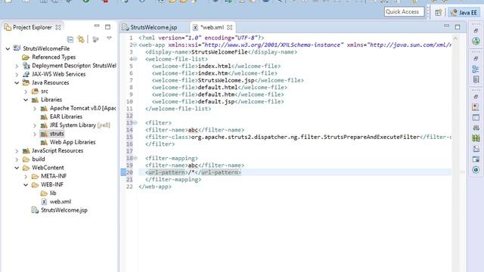Fold the web-app element at line 2
The image size is (484, 272).
pos(135,45)
